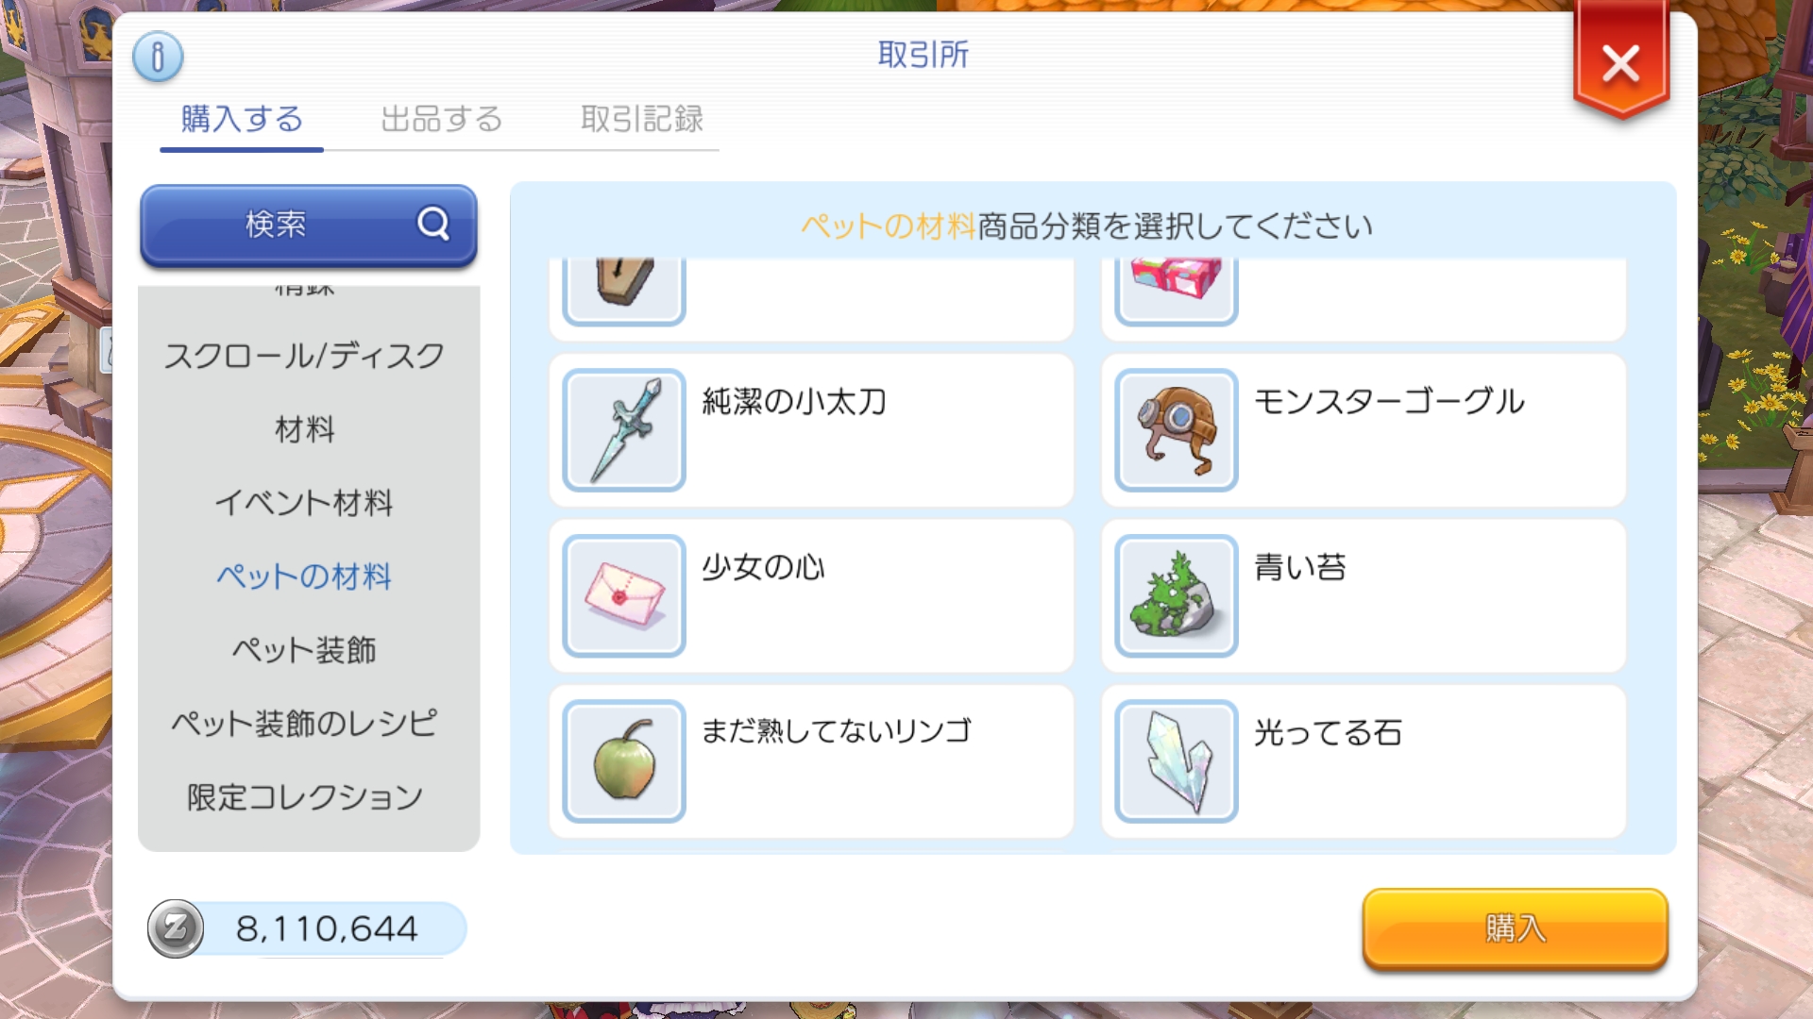Pick the 青い苔 moss icon
This screenshot has width=1813, height=1019.
1176,595
